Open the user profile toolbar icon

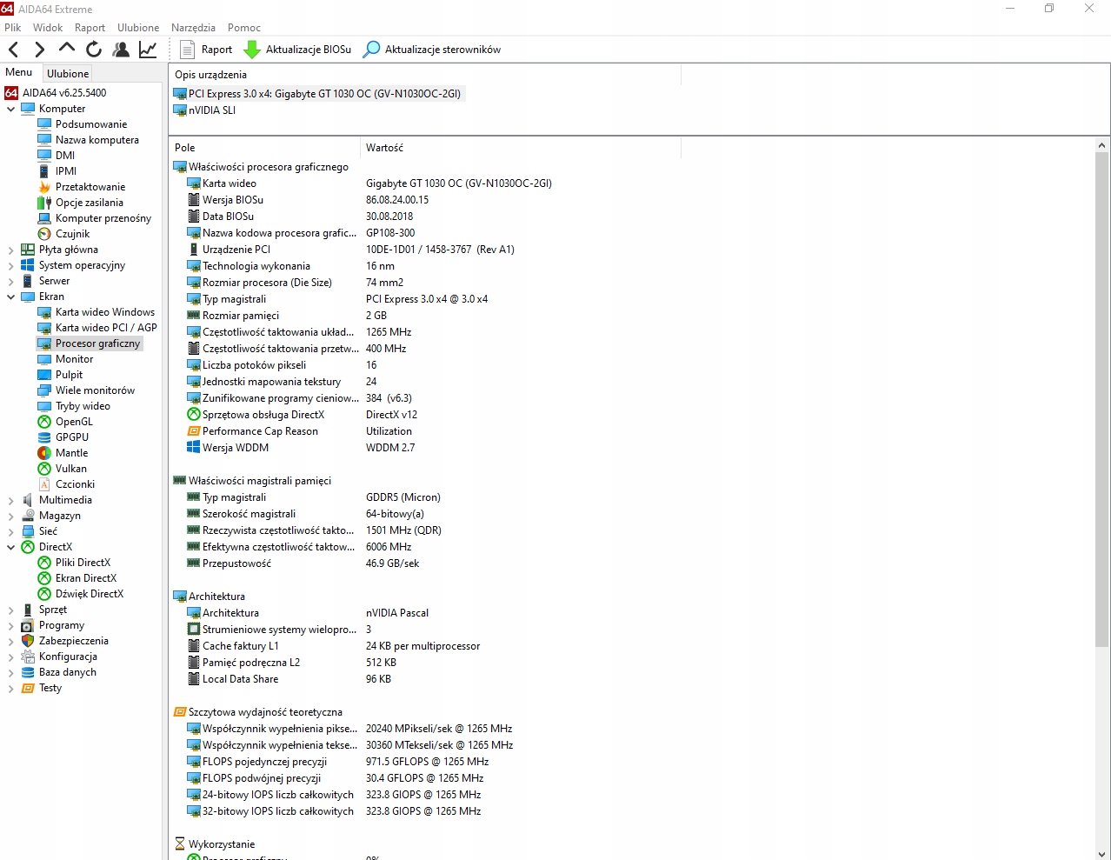(x=121, y=50)
